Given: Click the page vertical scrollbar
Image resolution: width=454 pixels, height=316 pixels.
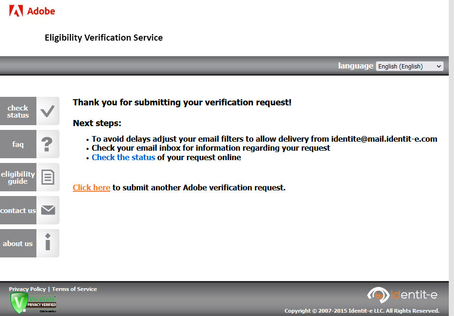Looking at the screenshot, I should pos(451,158).
